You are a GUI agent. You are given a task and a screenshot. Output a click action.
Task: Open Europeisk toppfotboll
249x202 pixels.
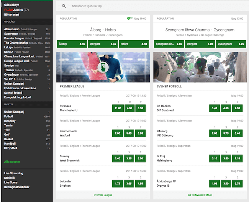(18, 97)
